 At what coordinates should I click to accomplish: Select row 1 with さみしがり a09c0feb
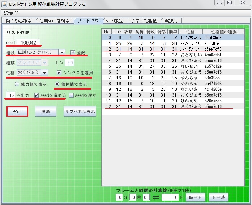coord(173,43)
